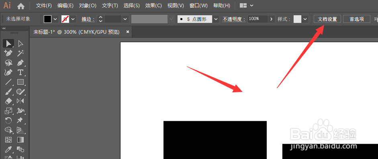Select the Warp tool beside Scale

click(x=20, y=111)
